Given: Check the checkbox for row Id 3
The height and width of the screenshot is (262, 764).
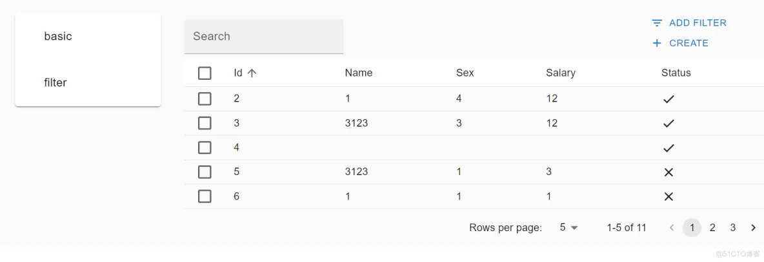Looking at the screenshot, I should pyautogui.click(x=205, y=123).
